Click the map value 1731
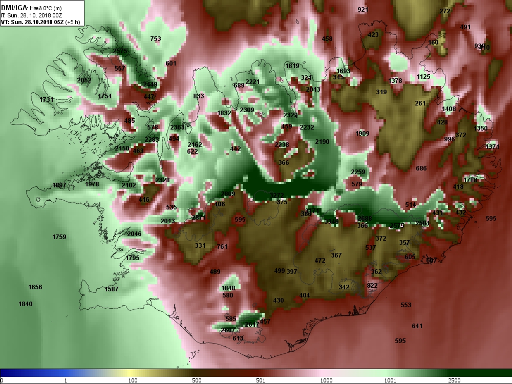 click(x=47, y=100)
